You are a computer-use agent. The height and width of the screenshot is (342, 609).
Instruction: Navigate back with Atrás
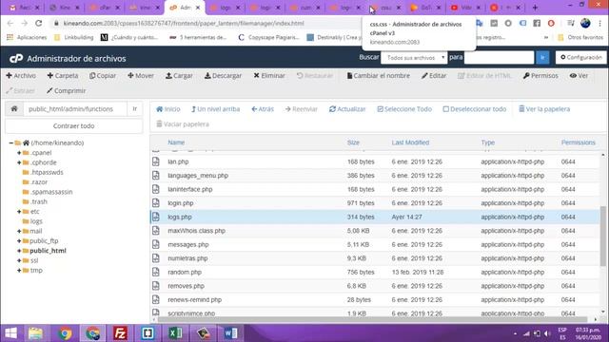263,109
